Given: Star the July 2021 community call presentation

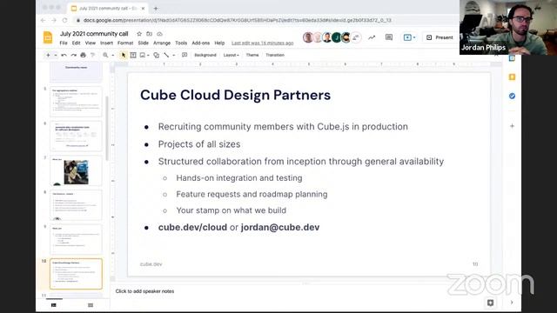Looking at the screenshot, I should tap(139, 34).
